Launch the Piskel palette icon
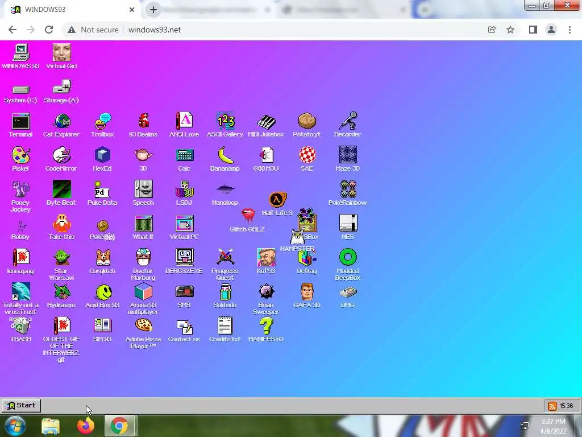The height and width of the screenshot is (437, 582). (x=20, y=155)
